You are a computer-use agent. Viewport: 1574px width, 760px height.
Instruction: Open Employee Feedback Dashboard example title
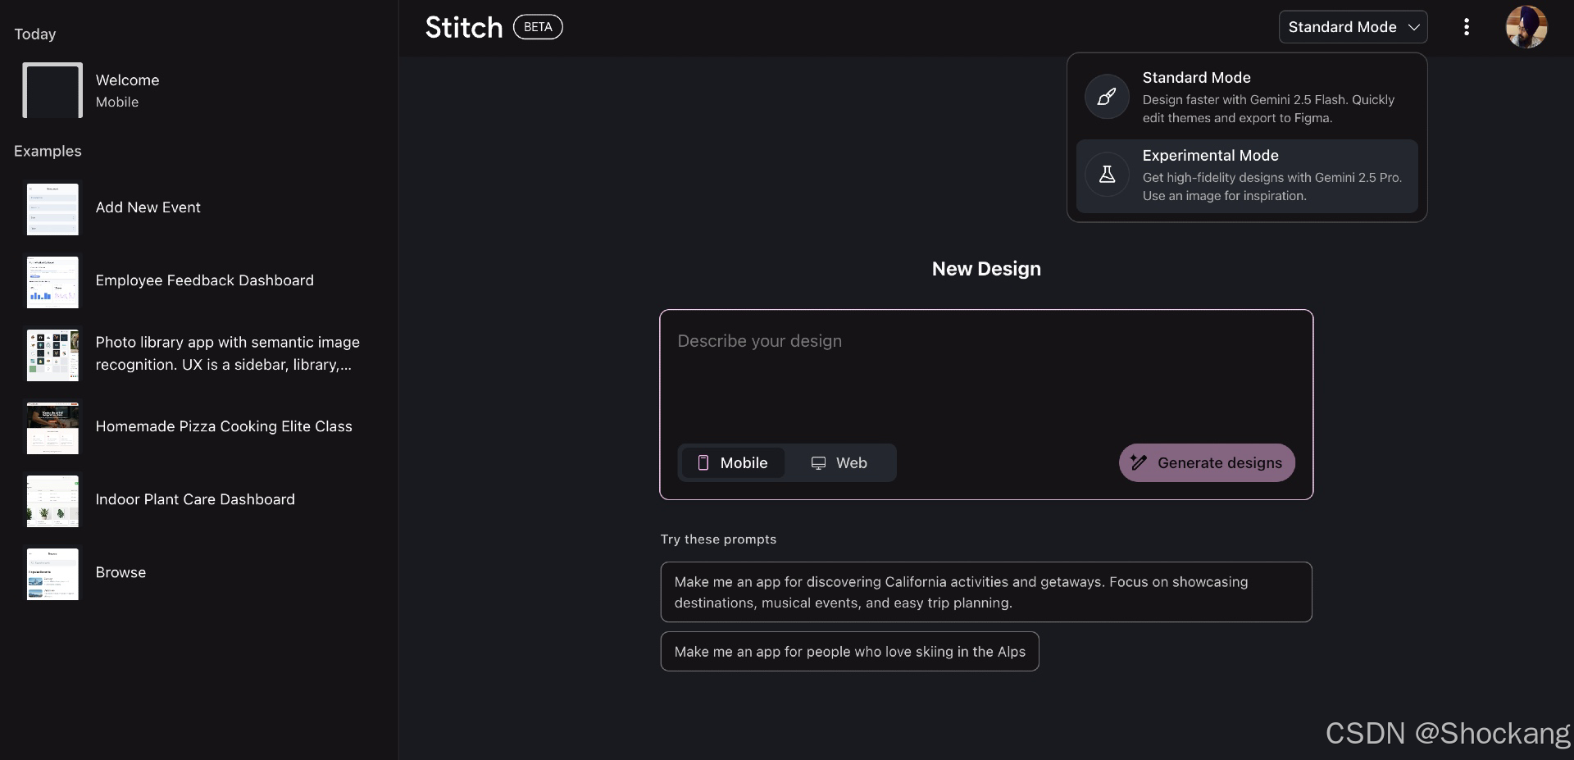(x=204, y=280)
